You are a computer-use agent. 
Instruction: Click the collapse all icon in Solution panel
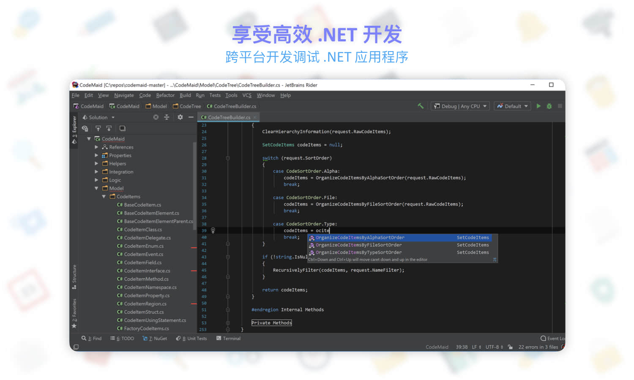[167, 117]
